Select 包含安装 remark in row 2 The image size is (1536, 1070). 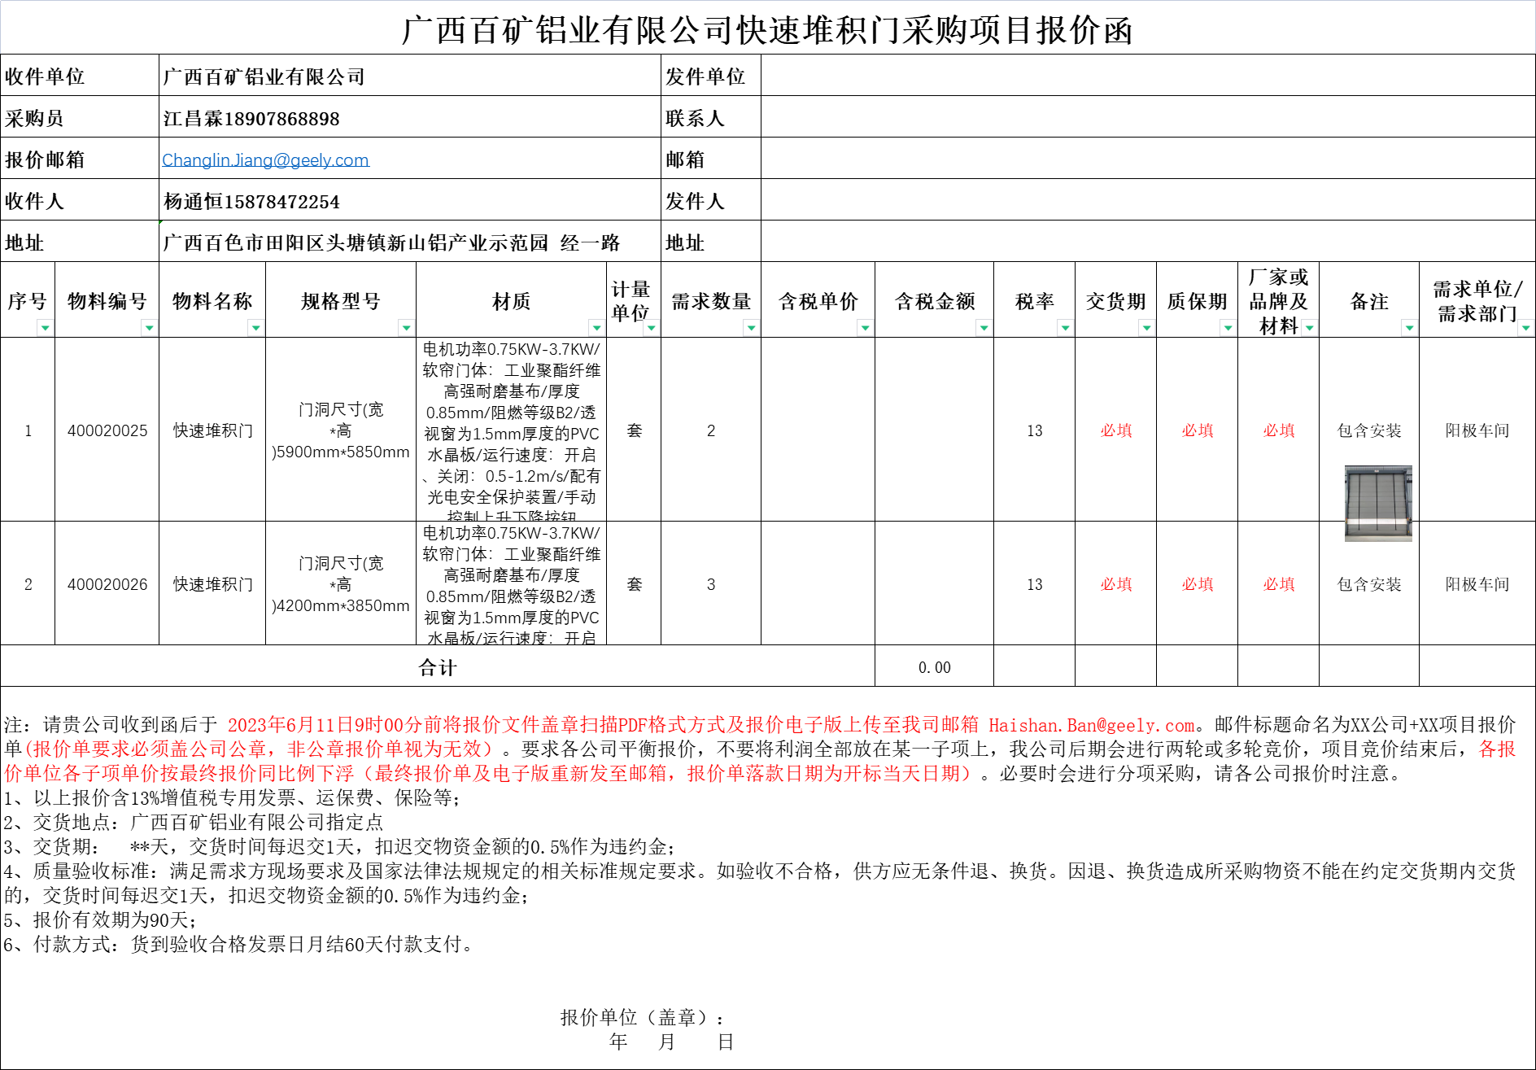1369,584
